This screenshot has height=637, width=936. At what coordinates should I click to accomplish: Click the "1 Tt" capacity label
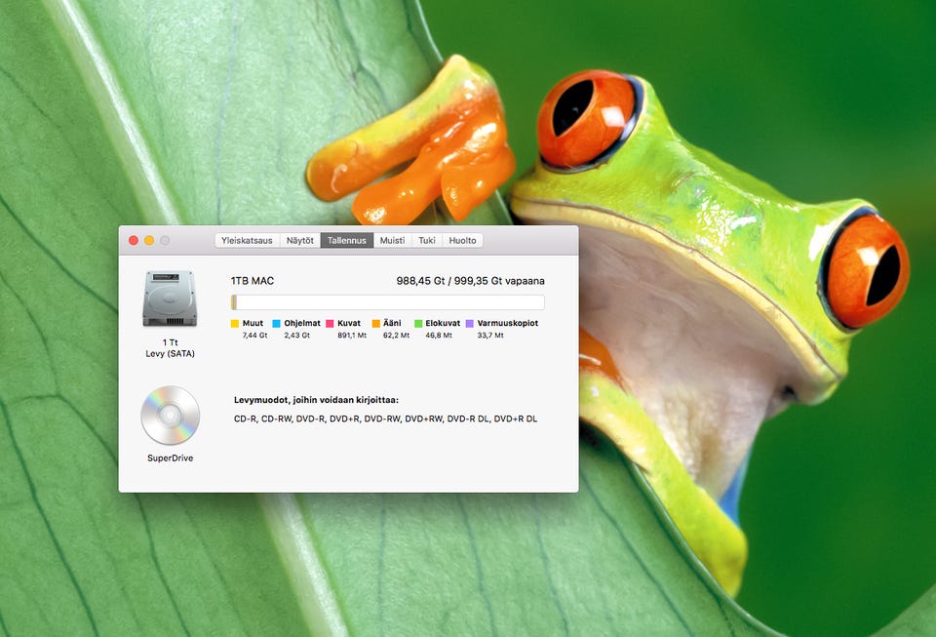pos(170,342)
